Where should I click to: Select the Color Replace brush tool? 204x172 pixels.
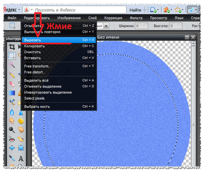[12, 102]
